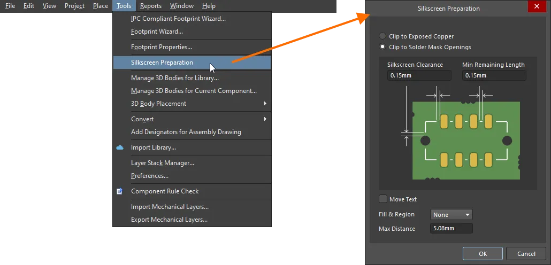The image size is (551, 265).
Task: Click the cloud icon beside Import Library
Action: [120, 147]
